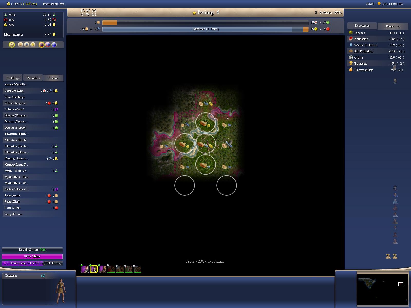Switch to the Buildings tab

click(x=13, y=78)
